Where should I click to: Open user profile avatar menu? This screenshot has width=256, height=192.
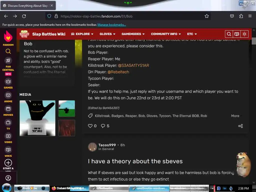coord(8,178)
